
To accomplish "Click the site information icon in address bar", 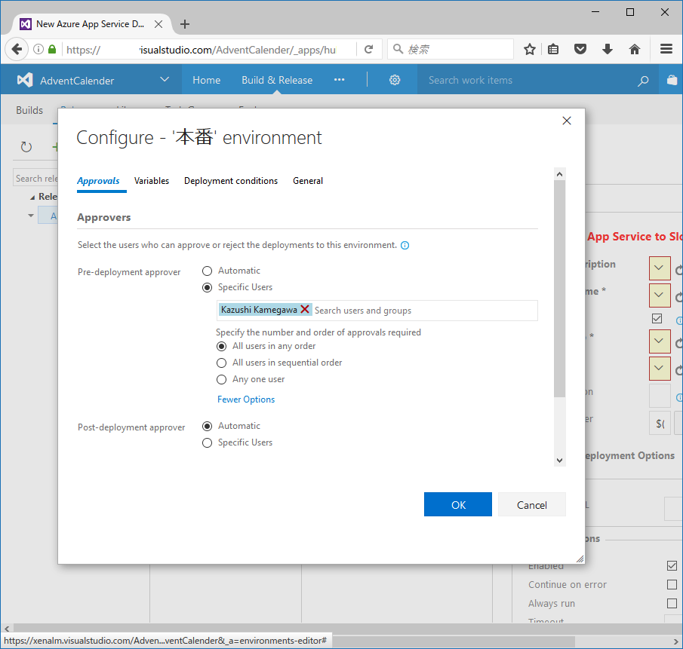I will tap(38, 49).
